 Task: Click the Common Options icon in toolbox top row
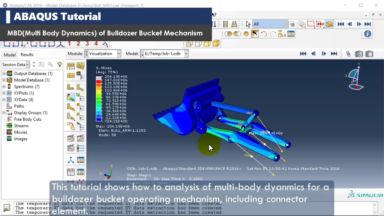[x=71, y=66]
